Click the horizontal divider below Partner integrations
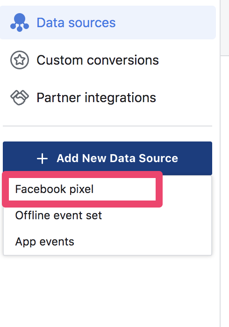 coord(107,126)
